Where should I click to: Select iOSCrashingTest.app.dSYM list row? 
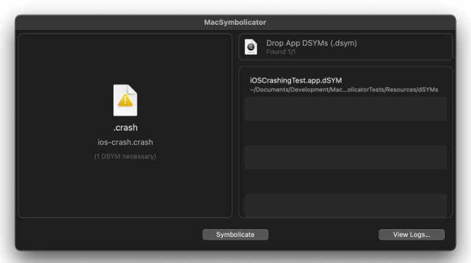tap(346, 85)
